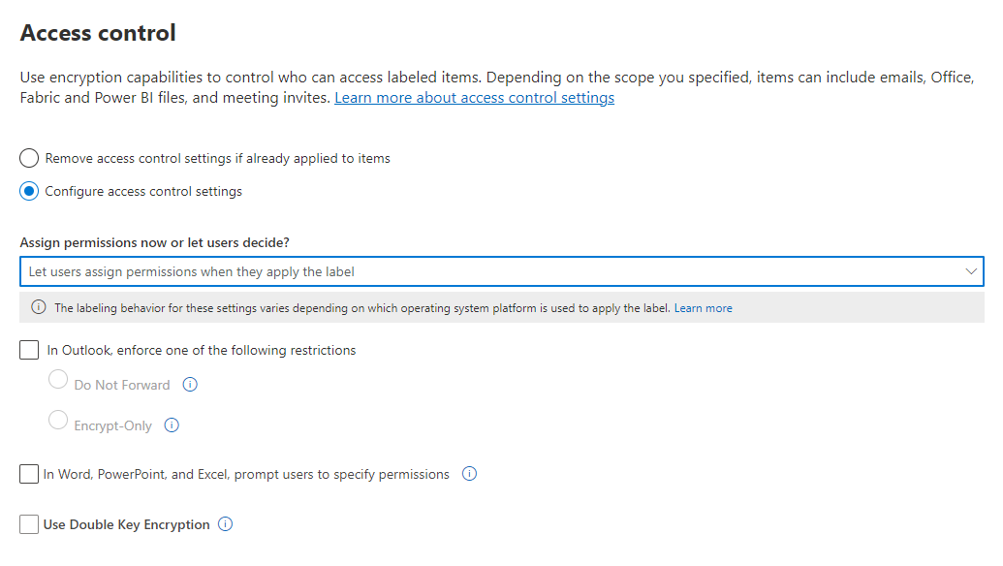Click info icon in labeling behavior banner
1003x566 pixels.
pyautogui.click(x=39, y=308)
